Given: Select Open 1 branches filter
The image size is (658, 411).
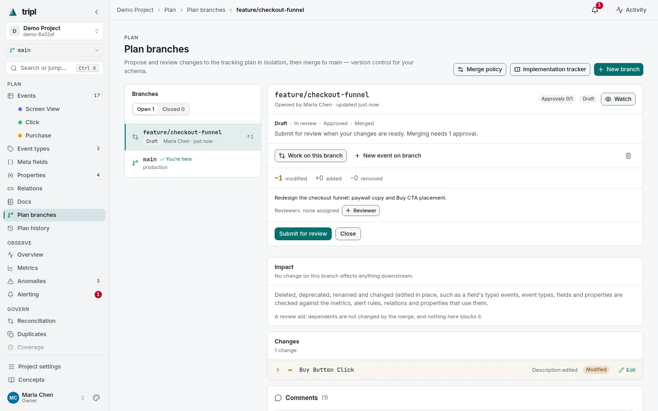Looking at the screenshot, I should click(146, 109).
